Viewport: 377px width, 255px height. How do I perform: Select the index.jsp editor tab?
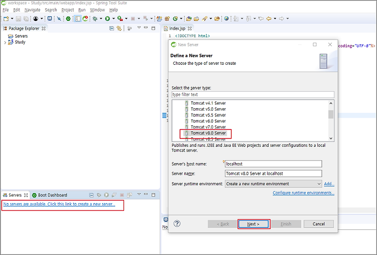pos(178,29)
